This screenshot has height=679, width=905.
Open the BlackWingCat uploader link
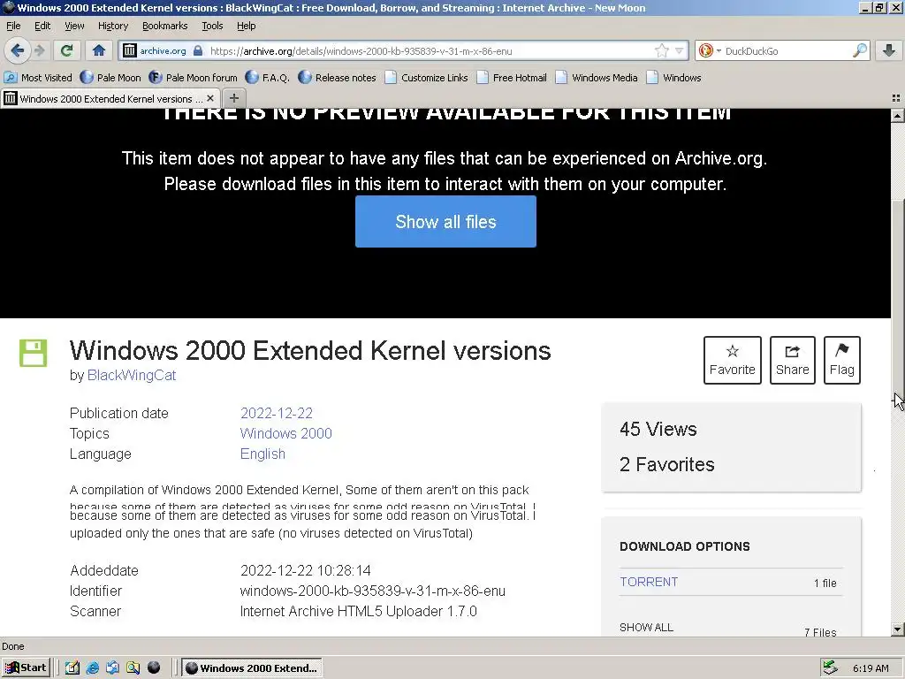[132, 375]
